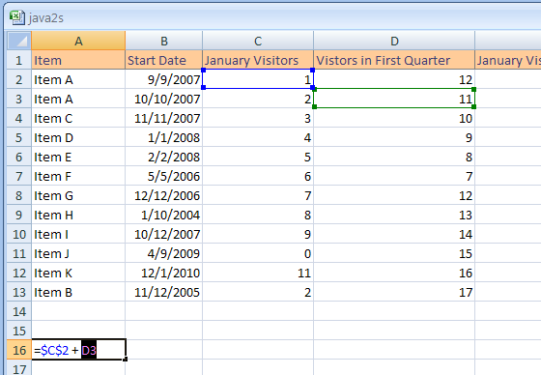
Task: Click the $C$2 reference in cell A16
Action: [x=54, y=351]
